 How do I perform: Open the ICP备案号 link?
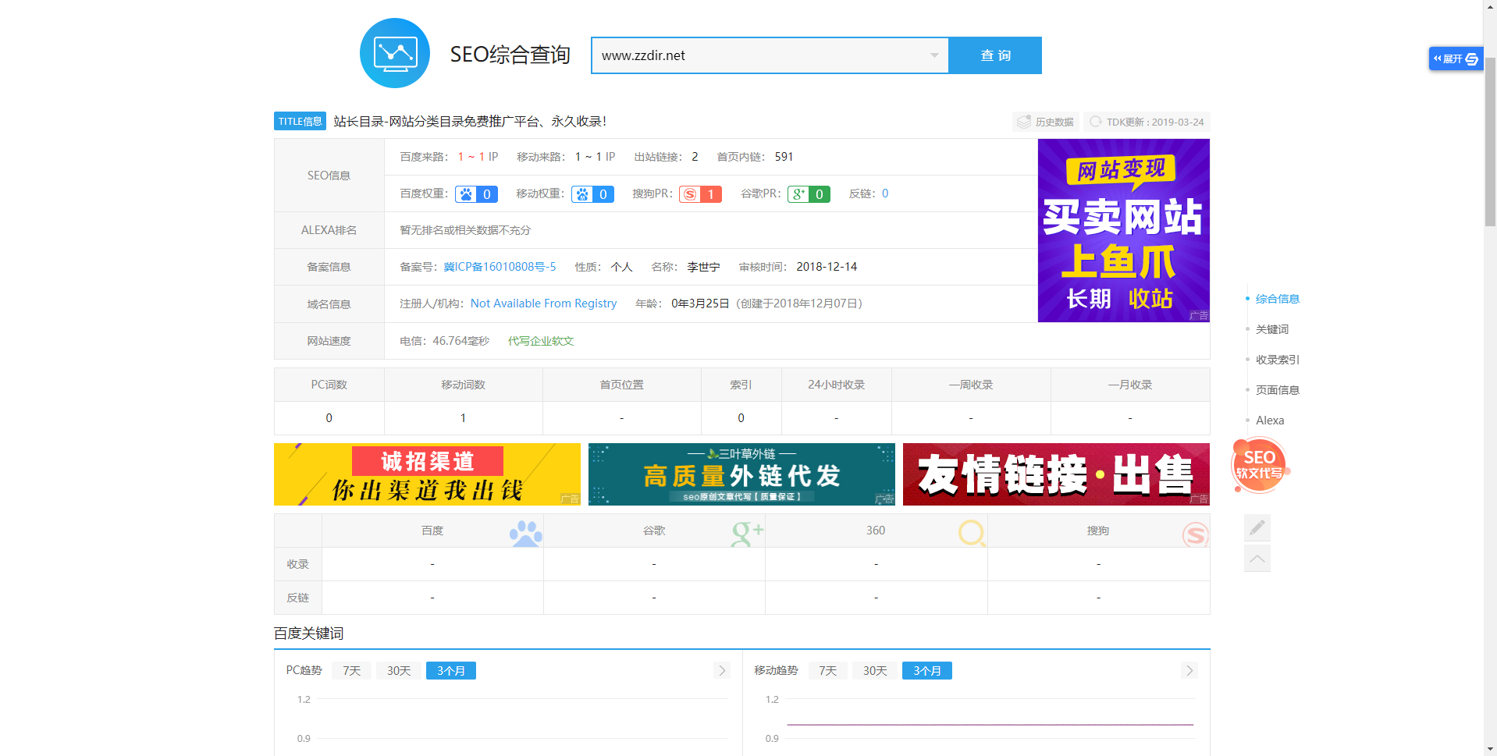tap(500, 267)
